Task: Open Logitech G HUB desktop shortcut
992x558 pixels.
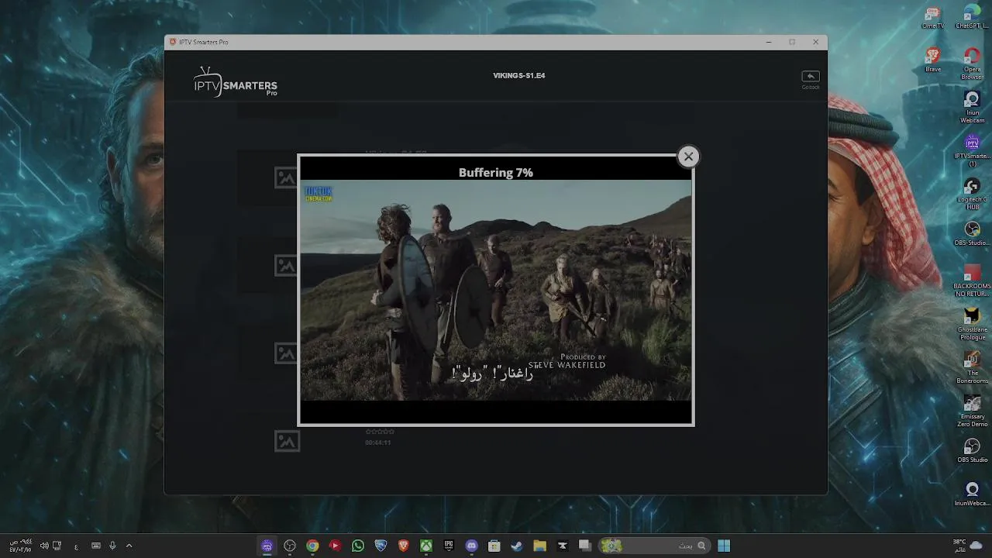Action: [x=972, y=194]
